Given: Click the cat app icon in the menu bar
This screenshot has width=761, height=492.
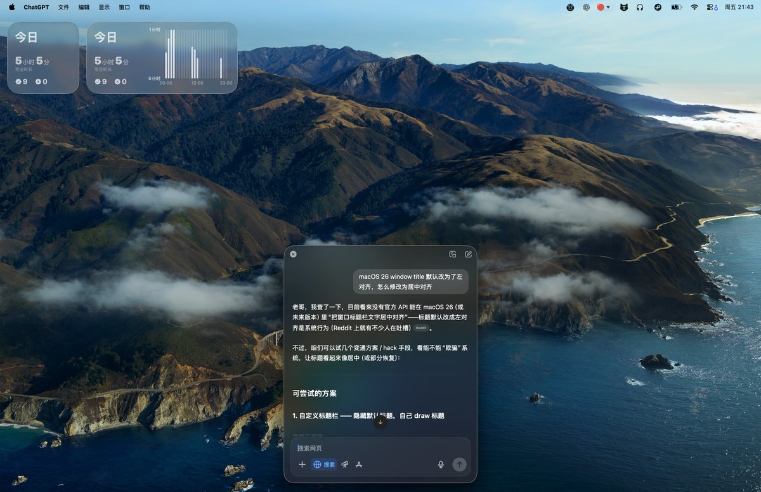Looking at the screenshot, I should click(623, 8).
